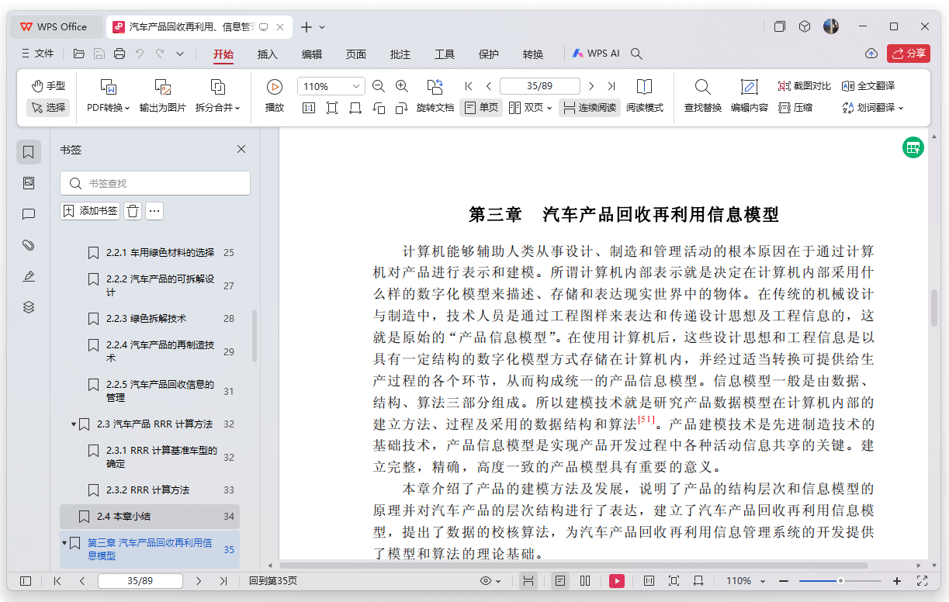
Task: Go to last page using toolbar arrow
Action: pyautogui.click(x=611, y=86)
